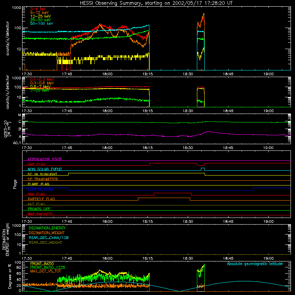The image size is (295, 295).
Task: Click the 0.3-0.8 MeV legend label
Action: pos(42,83)
